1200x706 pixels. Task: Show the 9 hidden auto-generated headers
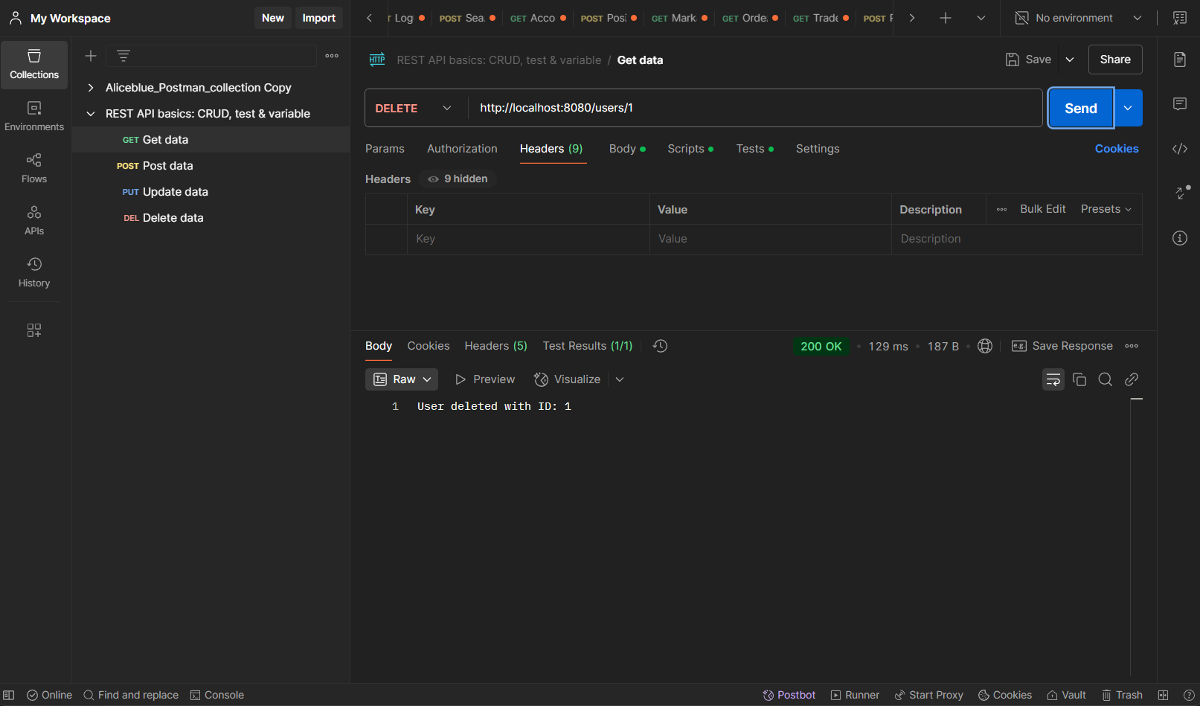click(x=458, y=179)
